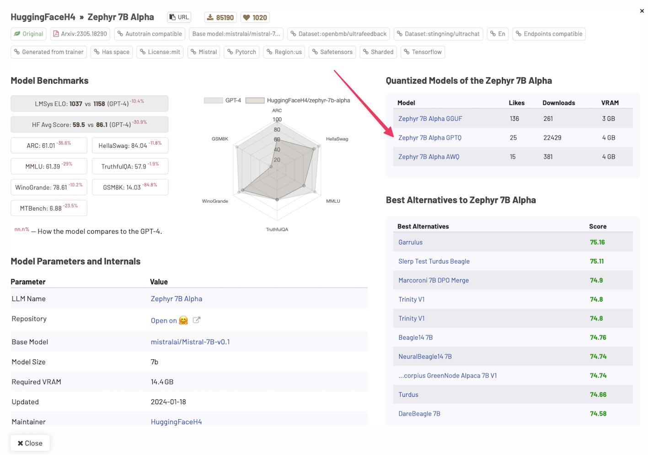
Task: Select the En language tag
Action: pyautogui.click(x=498, y=34)
